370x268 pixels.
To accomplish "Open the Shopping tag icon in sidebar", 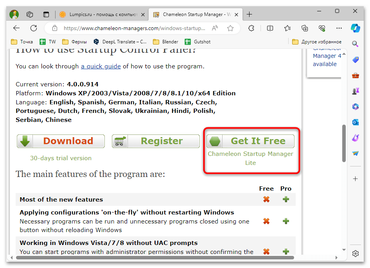I will click(355, 60).
